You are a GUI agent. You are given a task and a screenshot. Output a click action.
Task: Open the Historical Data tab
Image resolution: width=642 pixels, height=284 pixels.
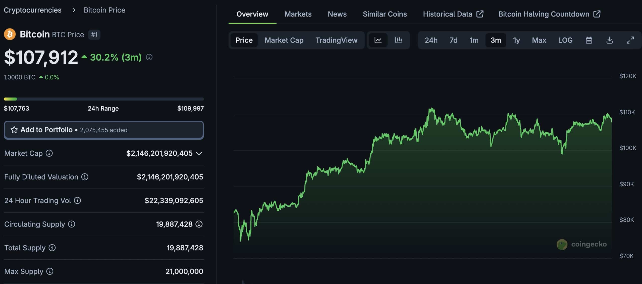[x=453, y=14]
